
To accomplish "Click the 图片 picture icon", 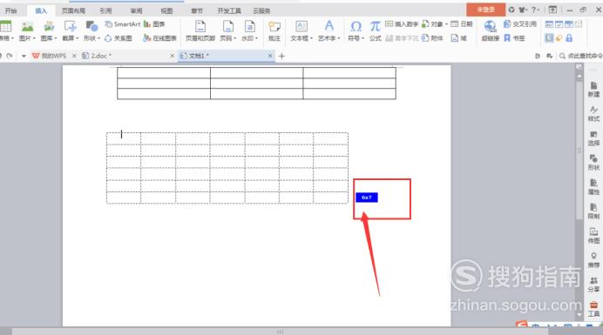I will 27,26.
